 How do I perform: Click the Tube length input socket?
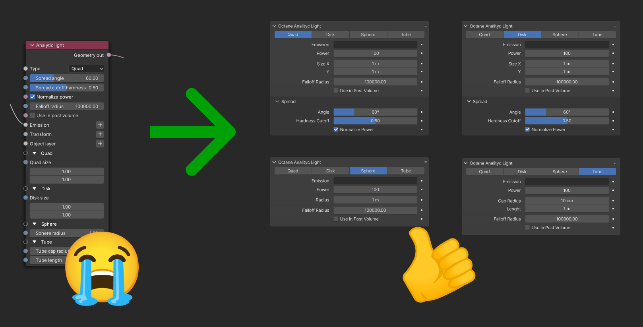[25, 260]
